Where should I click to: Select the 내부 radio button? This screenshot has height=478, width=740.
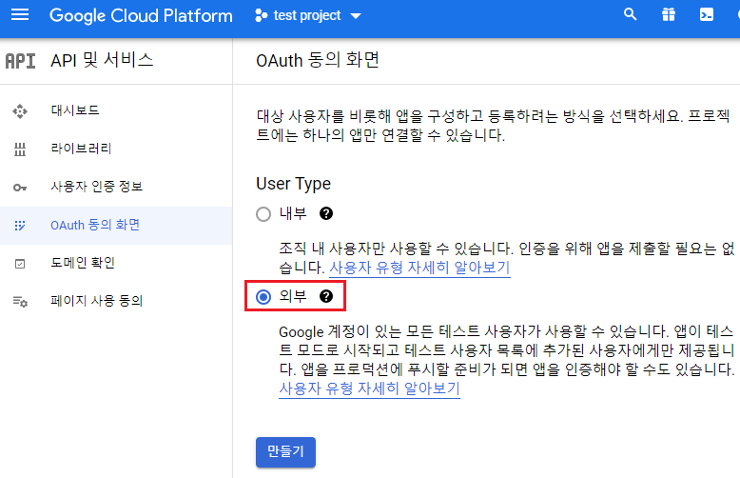263,214
